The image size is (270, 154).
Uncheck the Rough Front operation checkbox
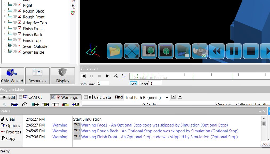20,16
